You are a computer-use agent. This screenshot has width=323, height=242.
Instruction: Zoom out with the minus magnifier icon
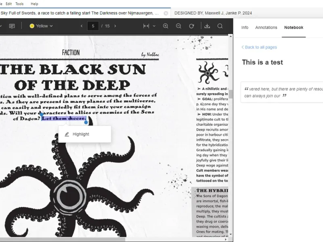178,26
